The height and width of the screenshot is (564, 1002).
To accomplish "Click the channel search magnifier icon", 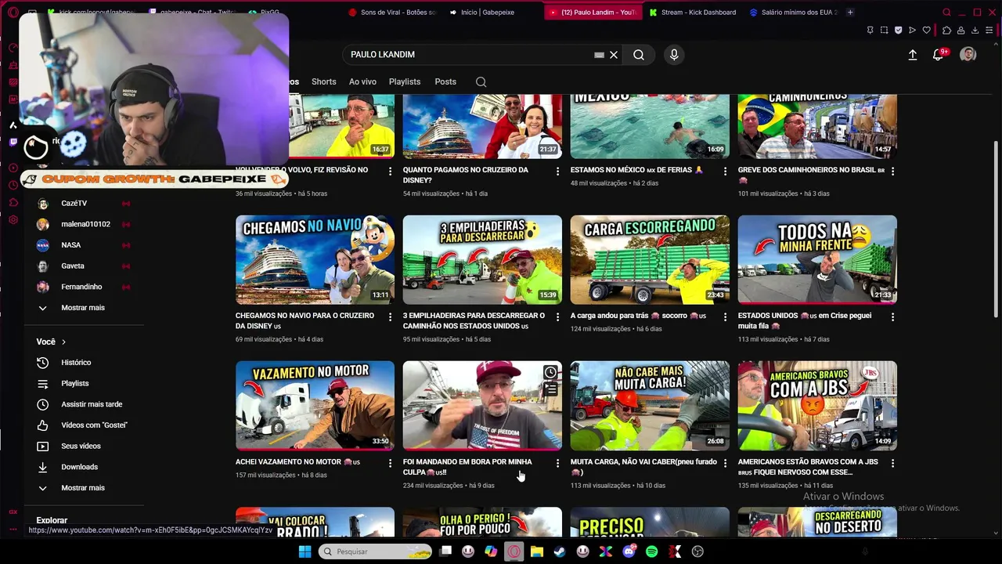I will click(481, 81).
